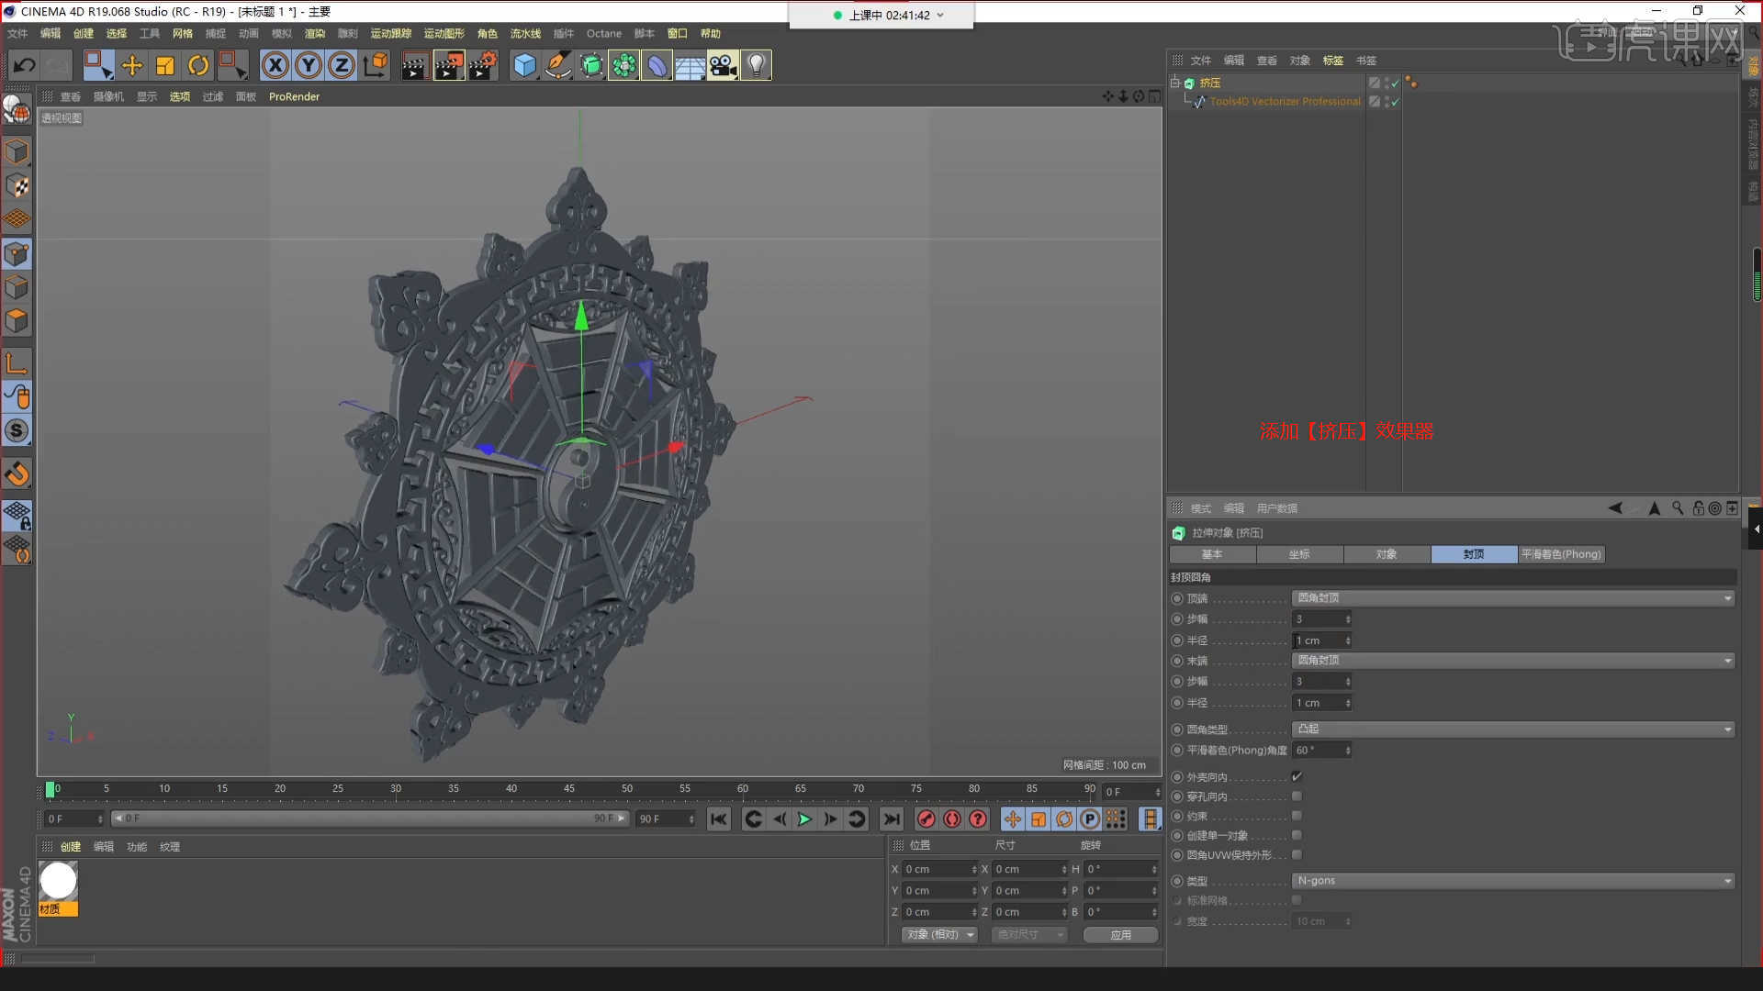Viewport: 1763px width, 991px height.
Task: Open the Spline Pen tool
Action: pyautogui.click(x=557, y=65)
